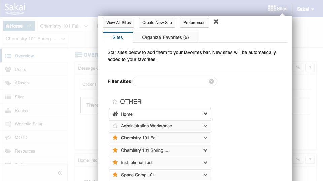Click the Resources folder icon
Viewport: 323px width, 181px height.
(8, 151)
